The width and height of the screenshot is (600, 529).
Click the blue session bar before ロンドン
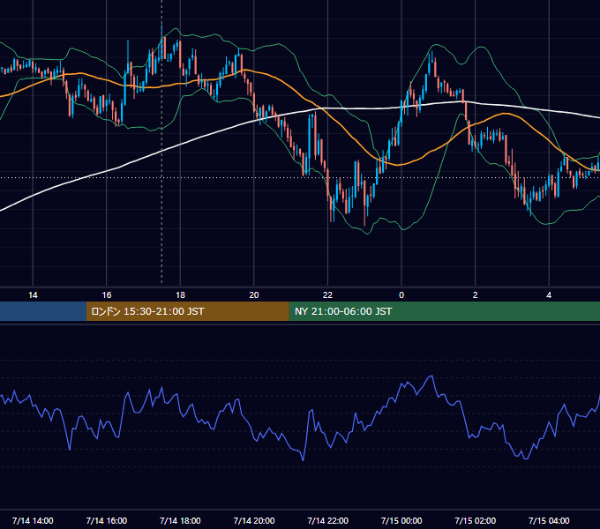click(43, 311)
